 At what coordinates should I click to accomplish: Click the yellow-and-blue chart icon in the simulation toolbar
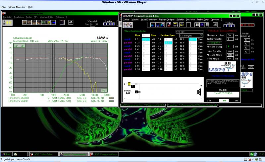pyautogui.click(x=48, y=22)
